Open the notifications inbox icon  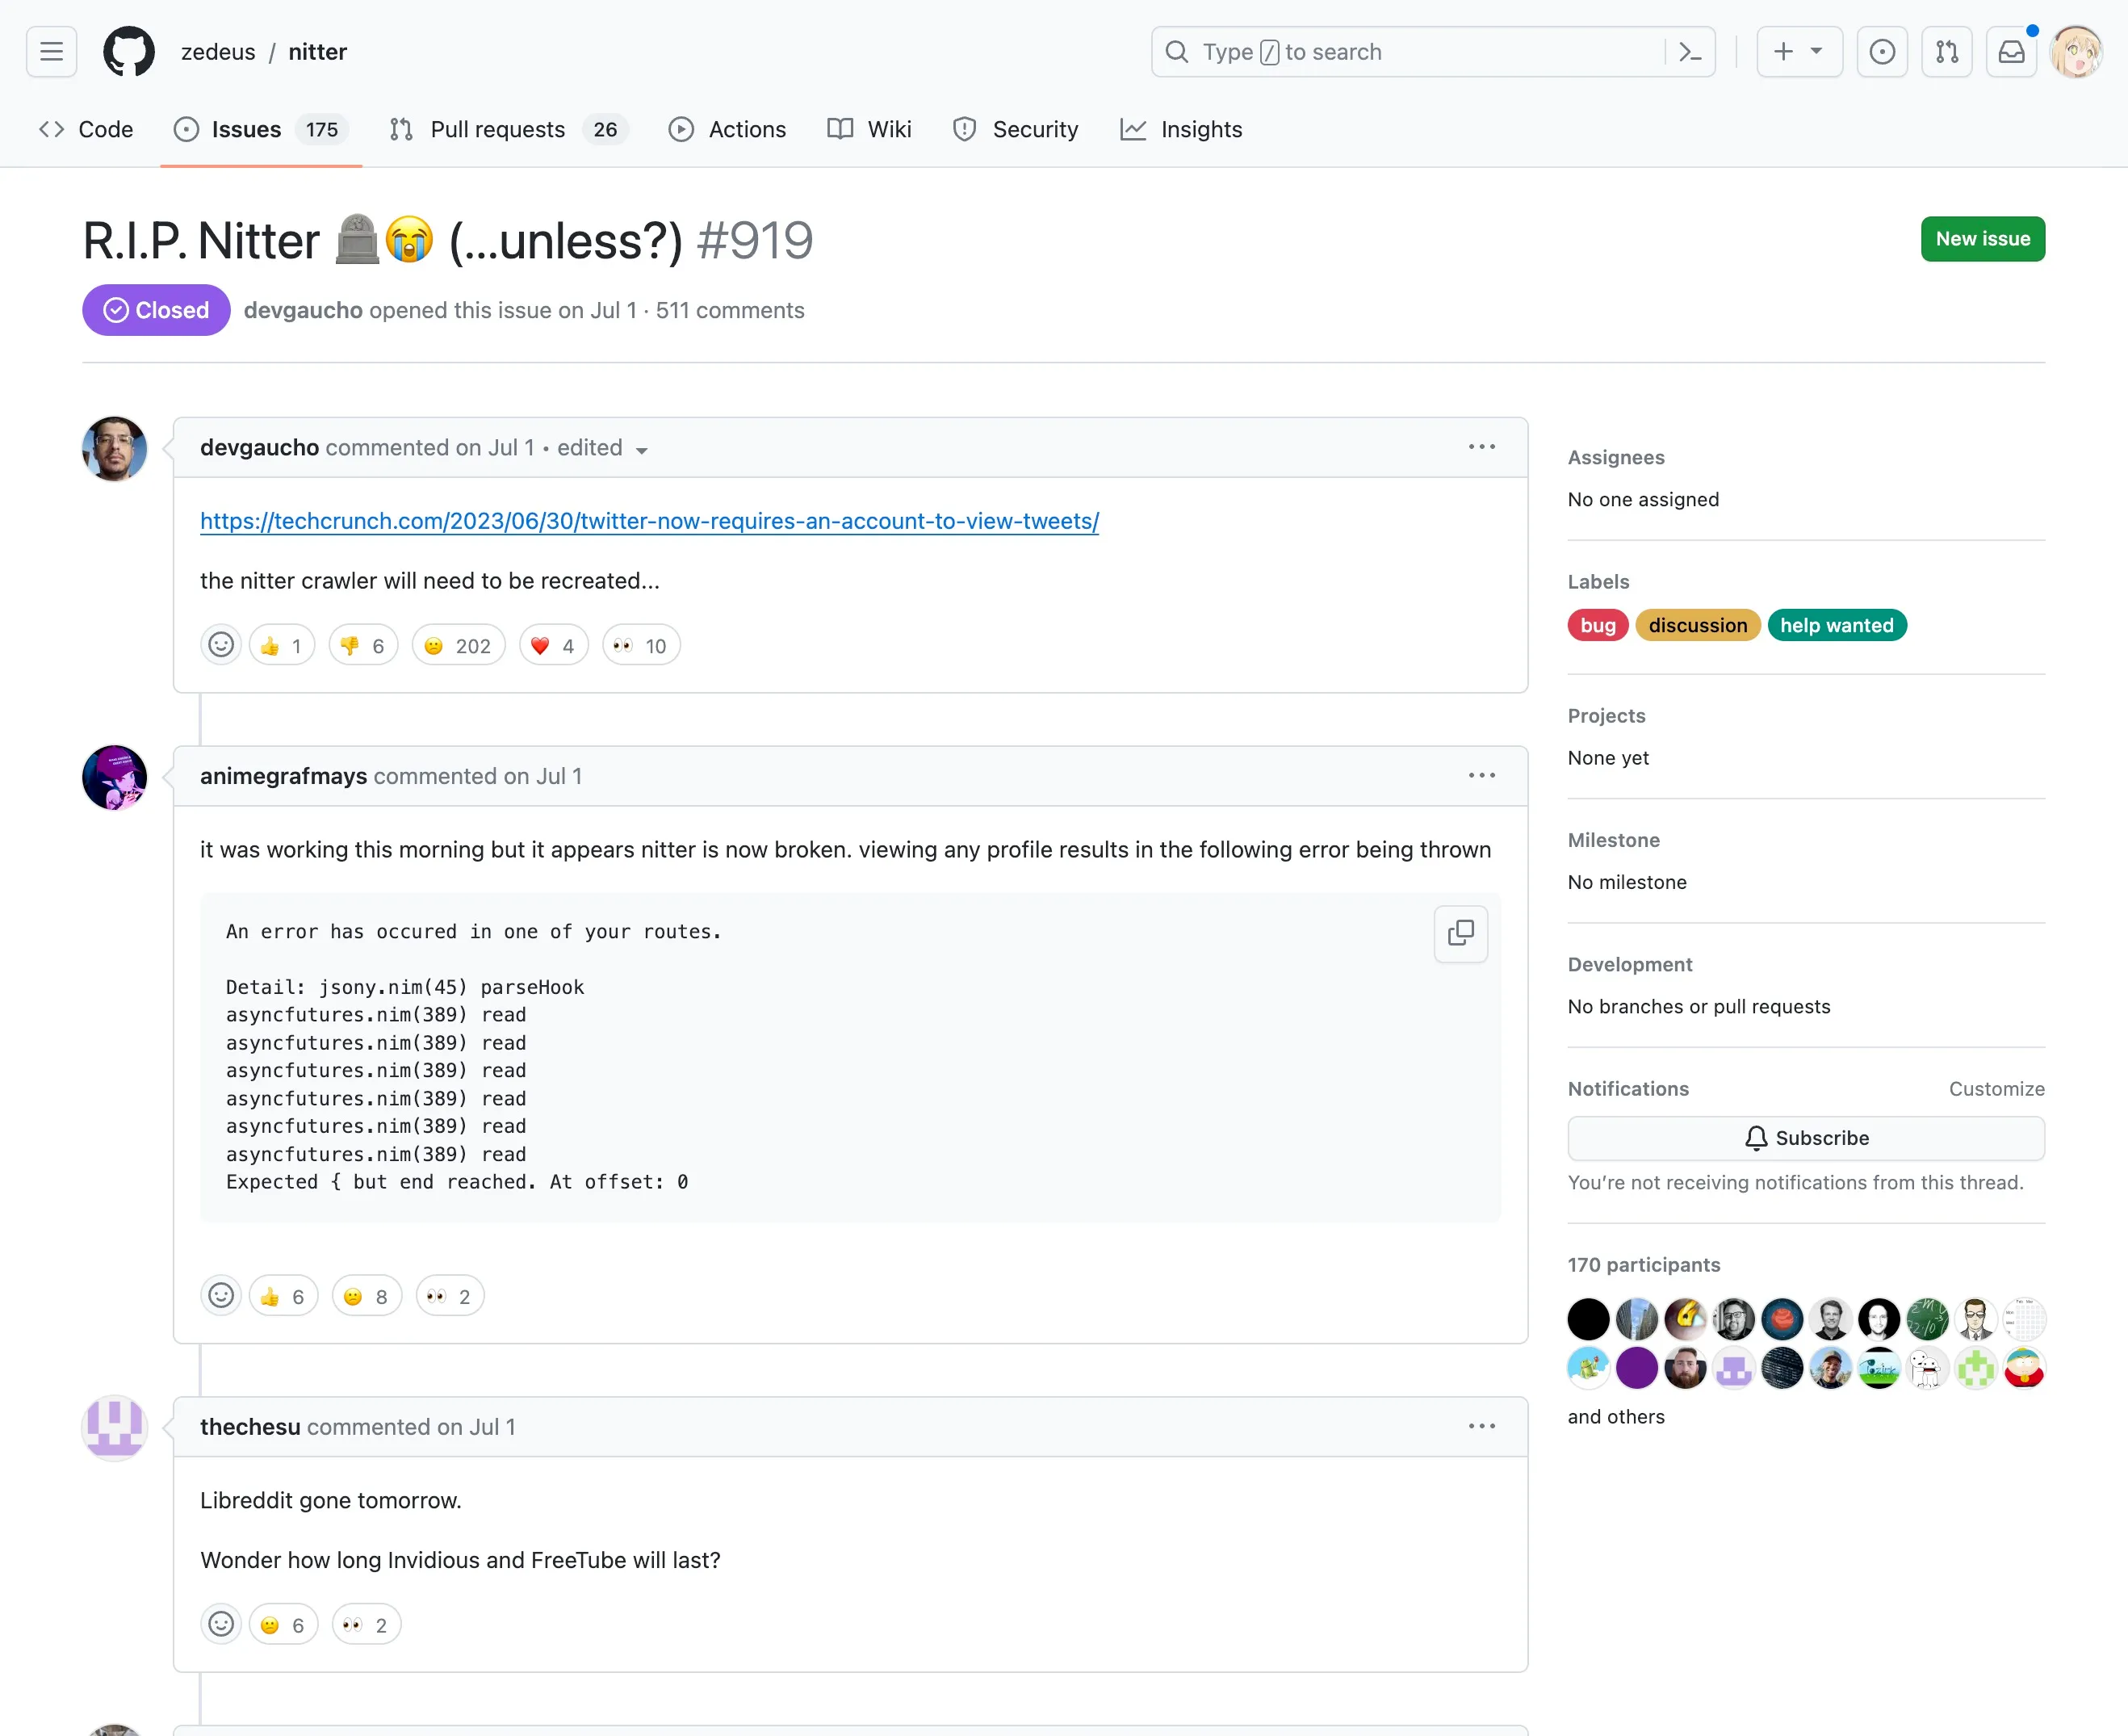click(x=2011, y=52)
